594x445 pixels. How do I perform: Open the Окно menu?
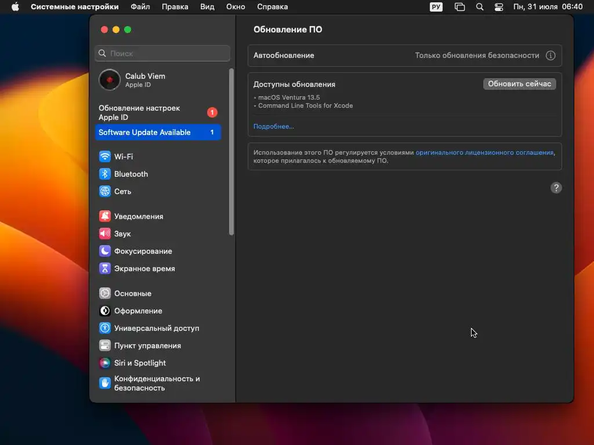pos(236,7)
